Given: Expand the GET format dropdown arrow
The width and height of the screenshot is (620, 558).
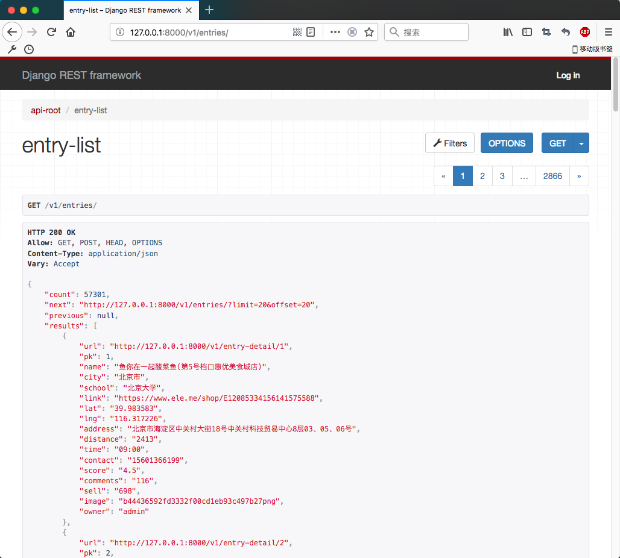Looking at the screenshot, I should click(581, 143).
